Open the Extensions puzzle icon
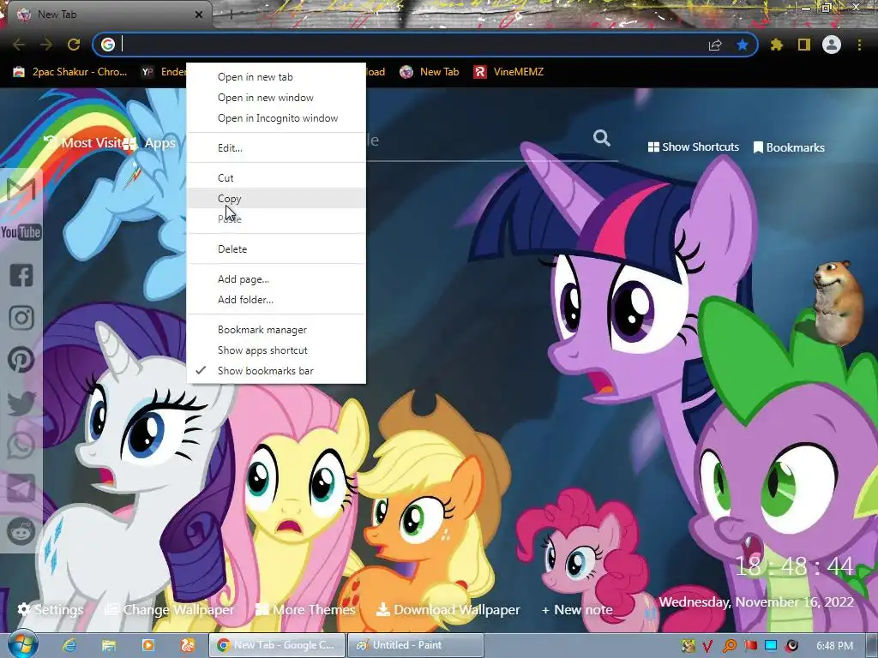This screenshot has width=878, height=658. 777,45
